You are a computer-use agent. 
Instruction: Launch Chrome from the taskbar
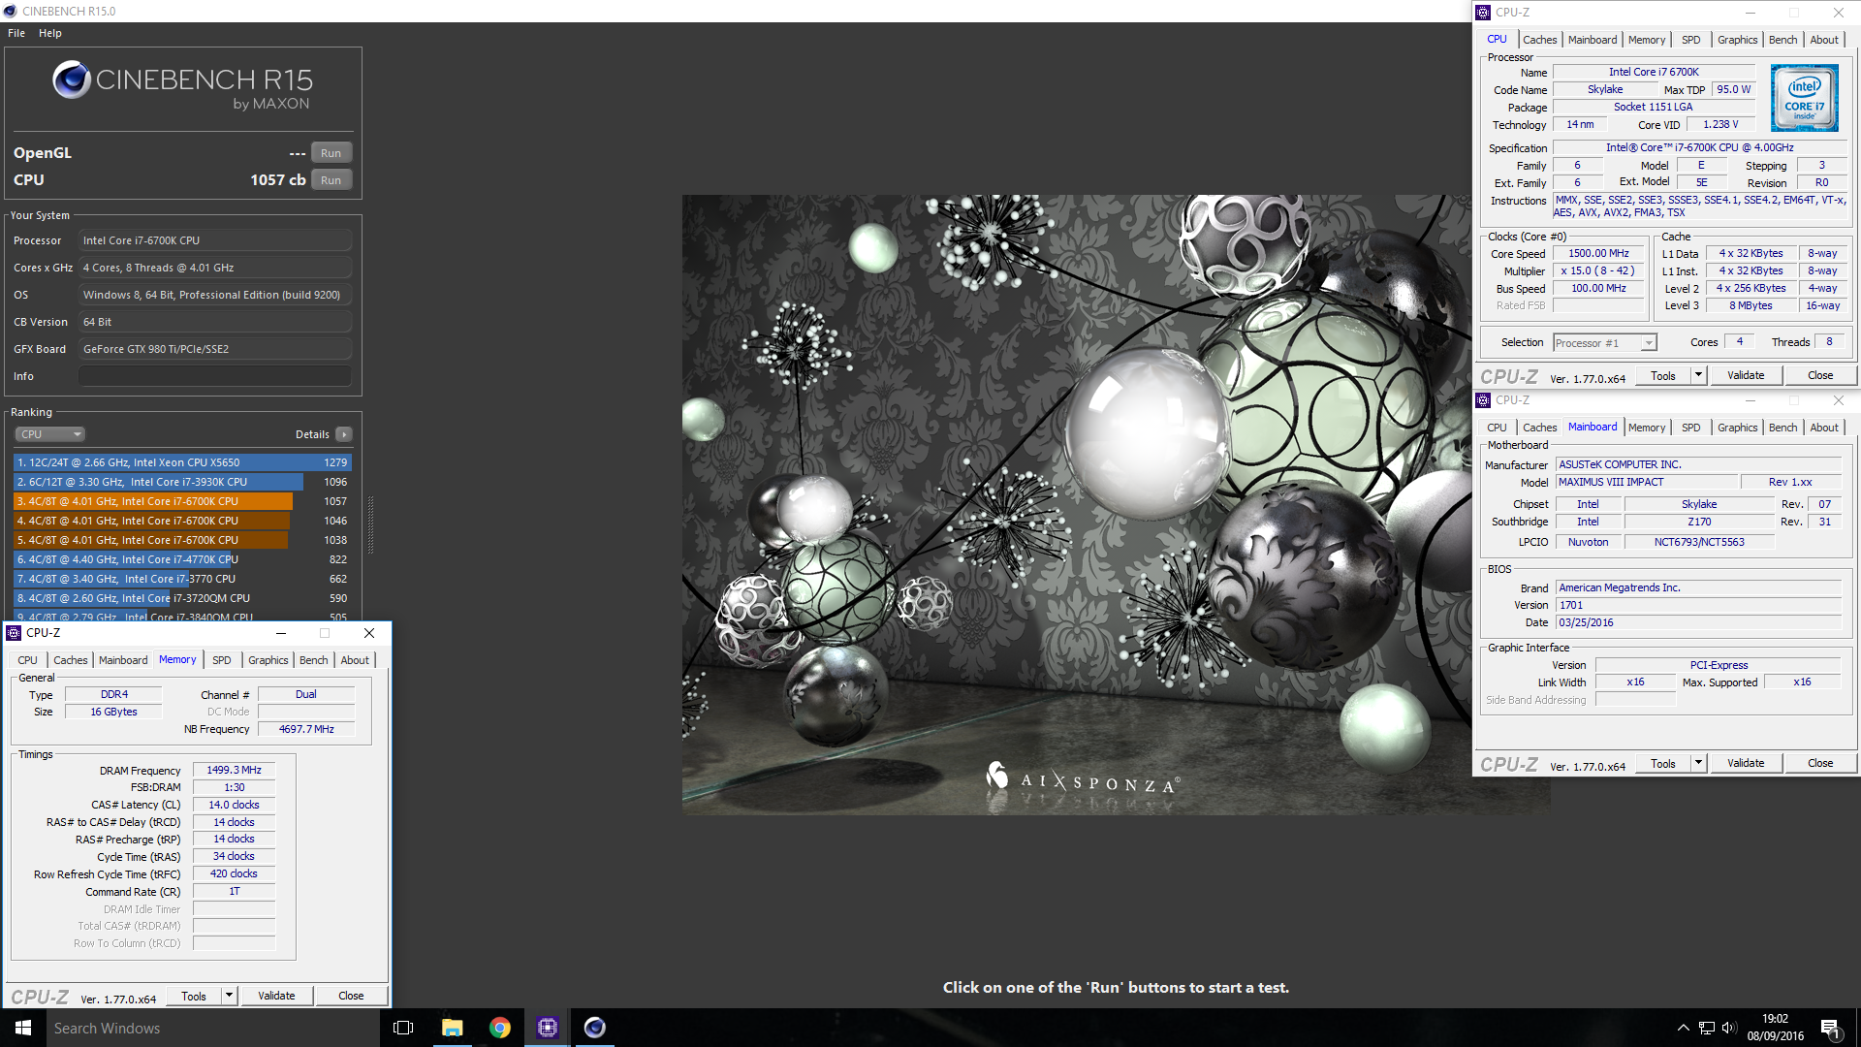click(x=499, y=1028)
